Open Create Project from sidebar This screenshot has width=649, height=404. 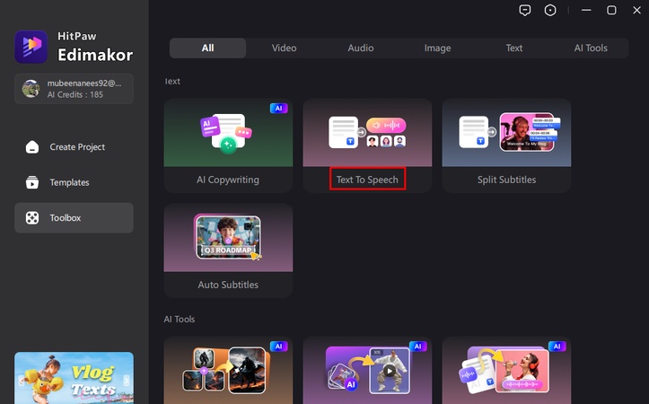(75, 147)
